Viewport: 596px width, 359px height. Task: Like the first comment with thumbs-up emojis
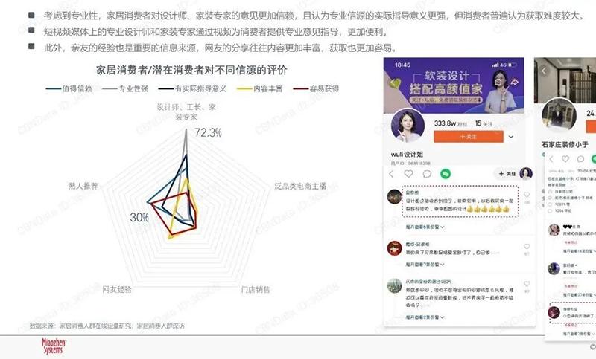point(527,195)
